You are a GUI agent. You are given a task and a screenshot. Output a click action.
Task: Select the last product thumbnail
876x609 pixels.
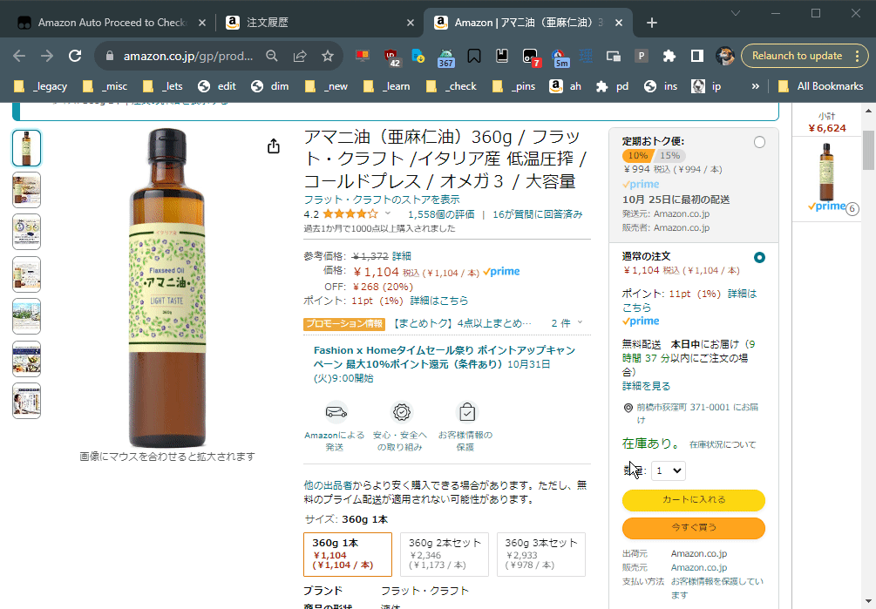[26, 401]
